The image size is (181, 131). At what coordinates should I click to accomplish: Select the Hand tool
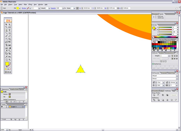pos(6,59)
